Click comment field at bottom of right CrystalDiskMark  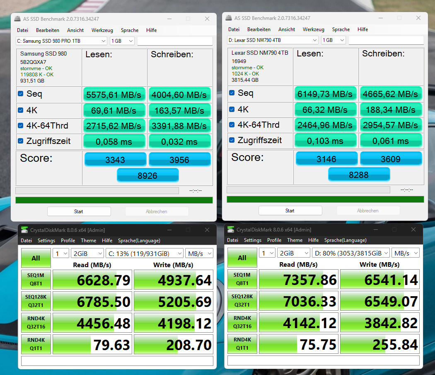[x=324, y=360]
